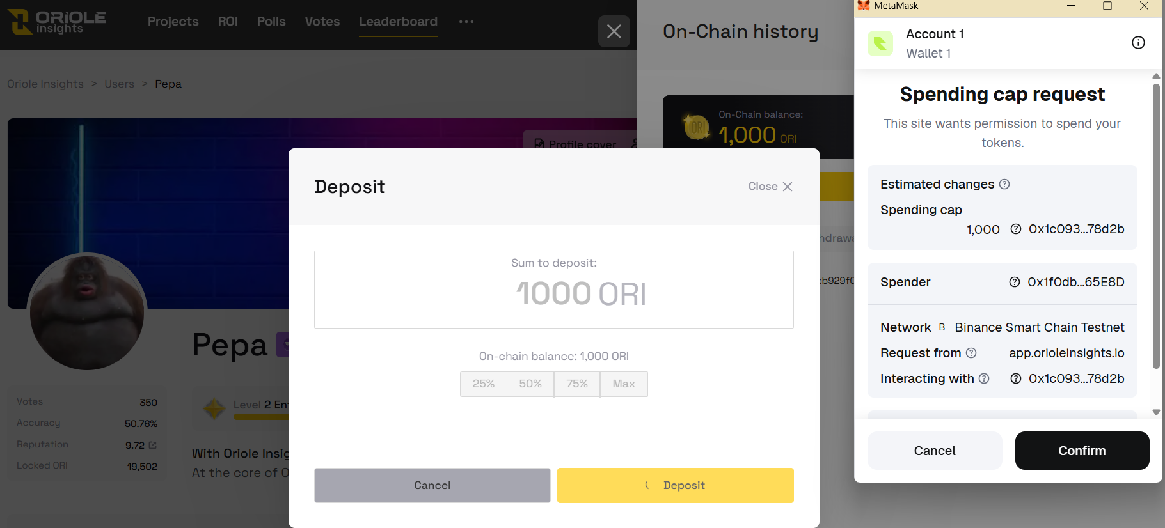Click the Sum to deposit field
Image resolution: width=1165 pixels, height=528 pixels.
(554, 293)
